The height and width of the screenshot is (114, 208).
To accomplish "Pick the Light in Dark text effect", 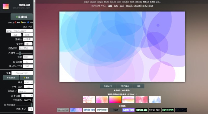I will tap(168, 110).
